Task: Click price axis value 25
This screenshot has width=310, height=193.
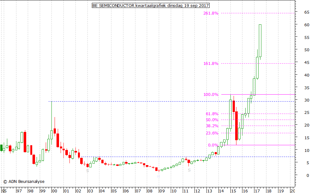Action: pyautogui.click(x=307, y=113)
